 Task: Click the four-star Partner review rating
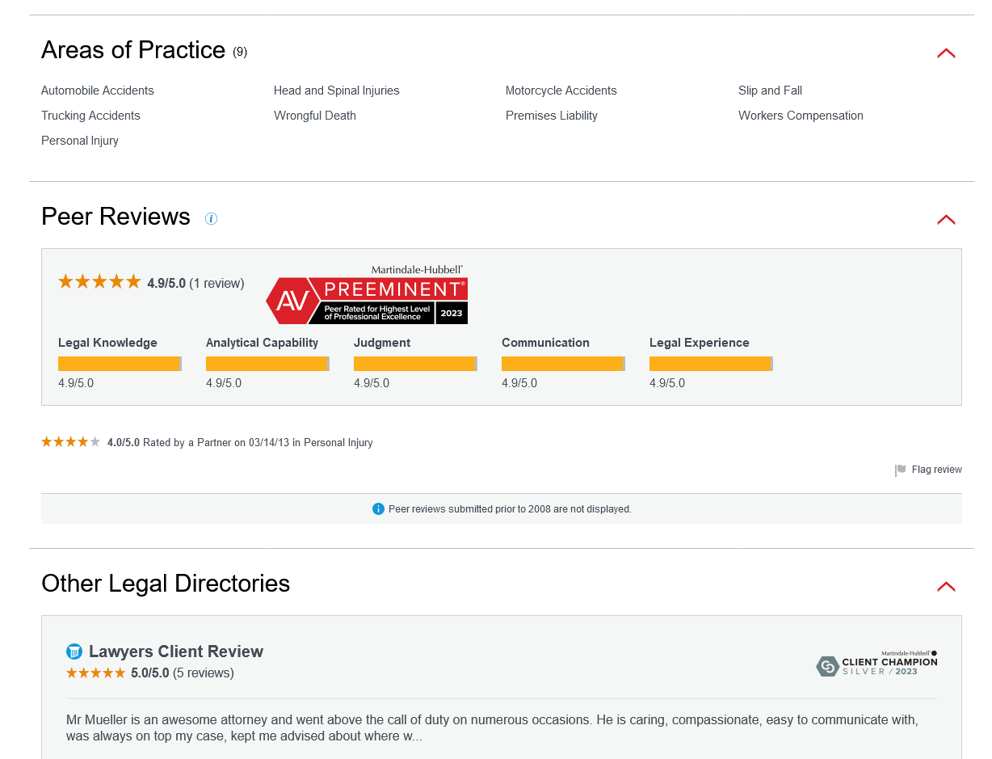tap(71, 442)
